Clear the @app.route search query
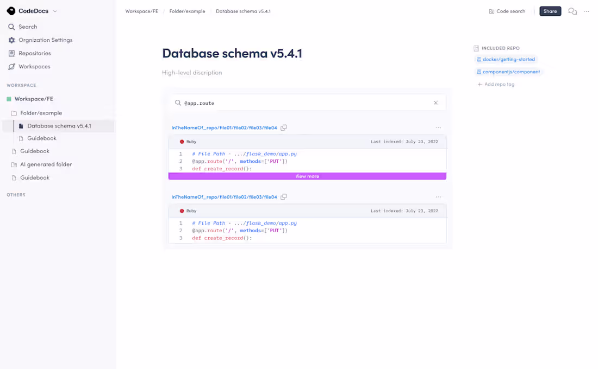The height and width of the screenshot is (369, 598). [x=435, y=103]
